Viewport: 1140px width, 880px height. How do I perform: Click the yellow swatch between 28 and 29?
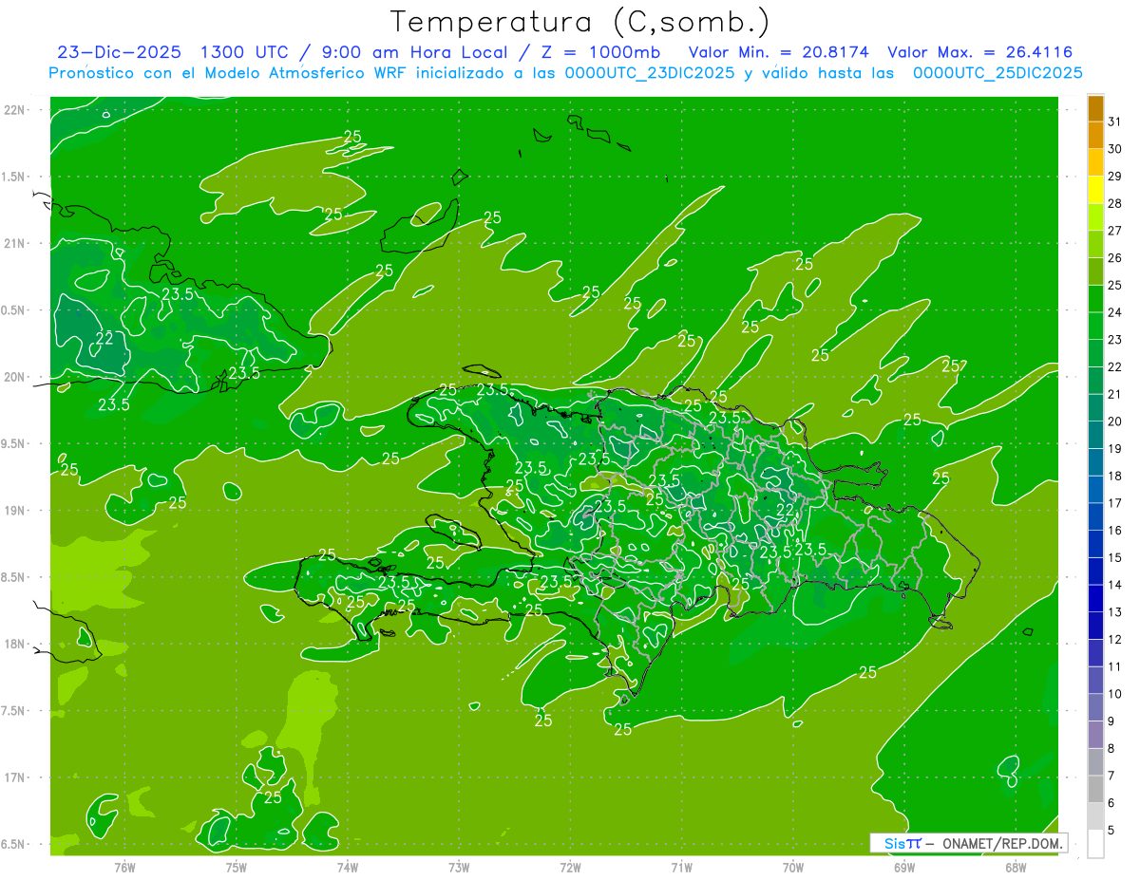(1095, 190)
